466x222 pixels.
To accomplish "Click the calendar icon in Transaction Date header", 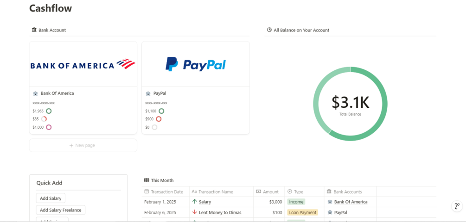I will [x=147, y=191].
